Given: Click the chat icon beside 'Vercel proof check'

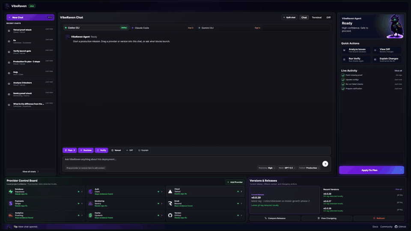Looking at the screenshot, I should (x=9, y=31).
